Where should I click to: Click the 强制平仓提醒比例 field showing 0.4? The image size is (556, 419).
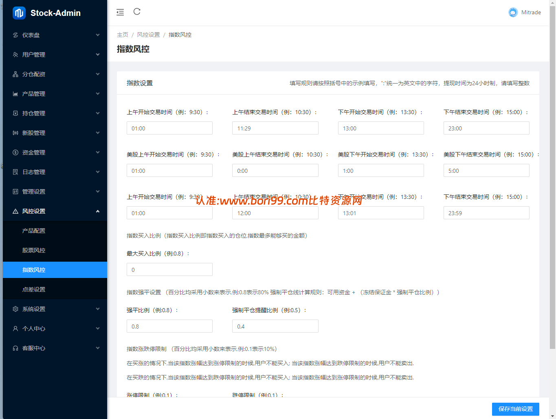click(275, 326)
